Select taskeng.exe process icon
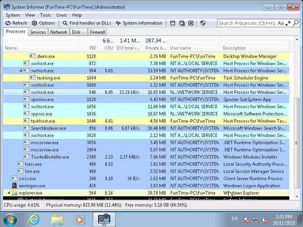Screen dimensions: 303x227 pyautogui.click(x=33, y=78)
